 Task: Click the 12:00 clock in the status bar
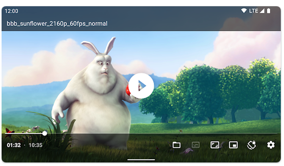[x=11, y=11]
